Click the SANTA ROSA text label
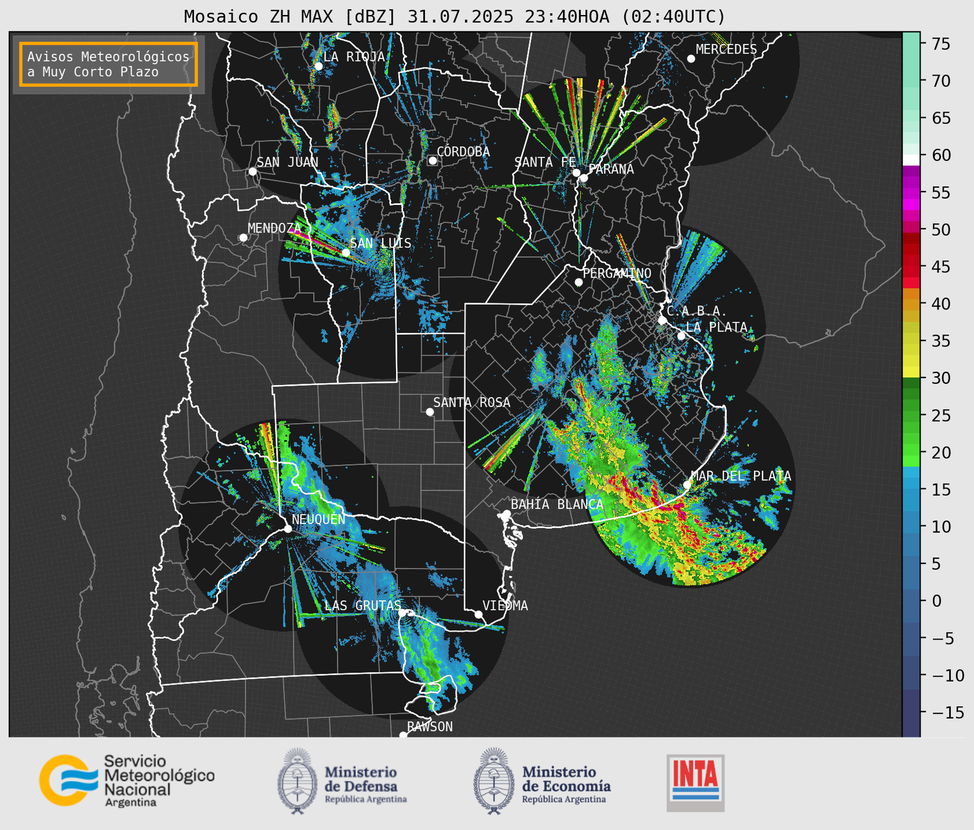Image resolution: width=974 pixels, height=830 pixels. pyautogui.click(x=472, y=402)
